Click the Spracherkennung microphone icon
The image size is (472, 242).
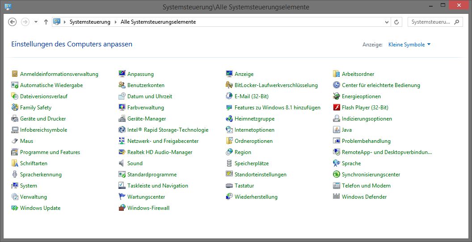15,175
